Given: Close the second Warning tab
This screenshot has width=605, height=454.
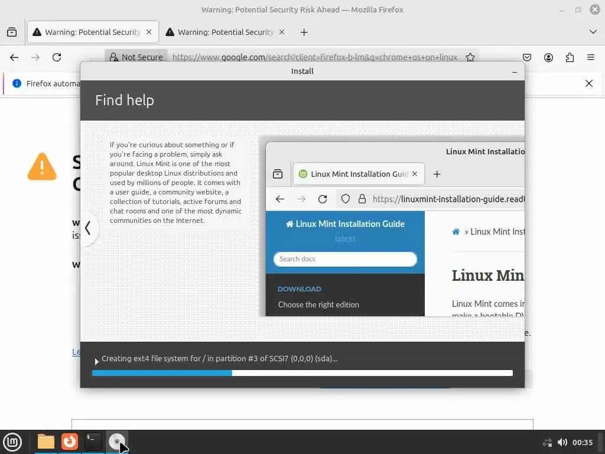Looking at the screenshot, I should coord(282,32).
